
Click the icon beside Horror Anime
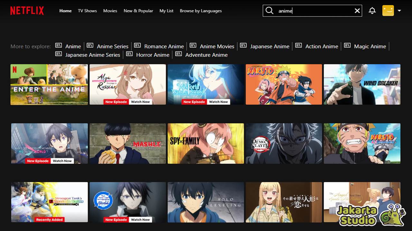130,55
